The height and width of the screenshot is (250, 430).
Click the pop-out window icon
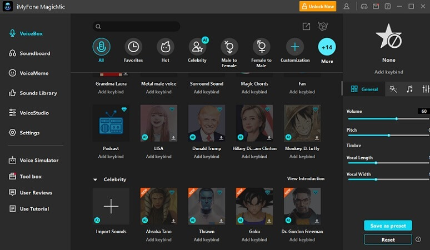[306, 26]
